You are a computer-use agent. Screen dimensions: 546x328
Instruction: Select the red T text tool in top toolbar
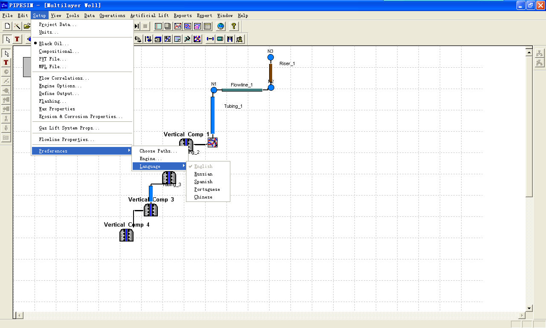click(17, 39)
